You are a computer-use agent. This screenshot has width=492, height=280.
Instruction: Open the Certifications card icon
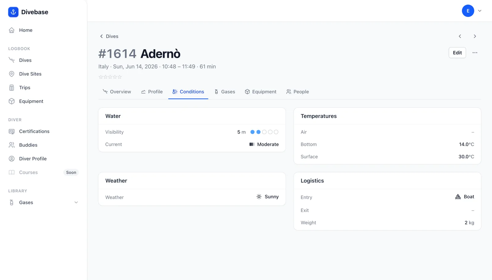pos(12,131)
